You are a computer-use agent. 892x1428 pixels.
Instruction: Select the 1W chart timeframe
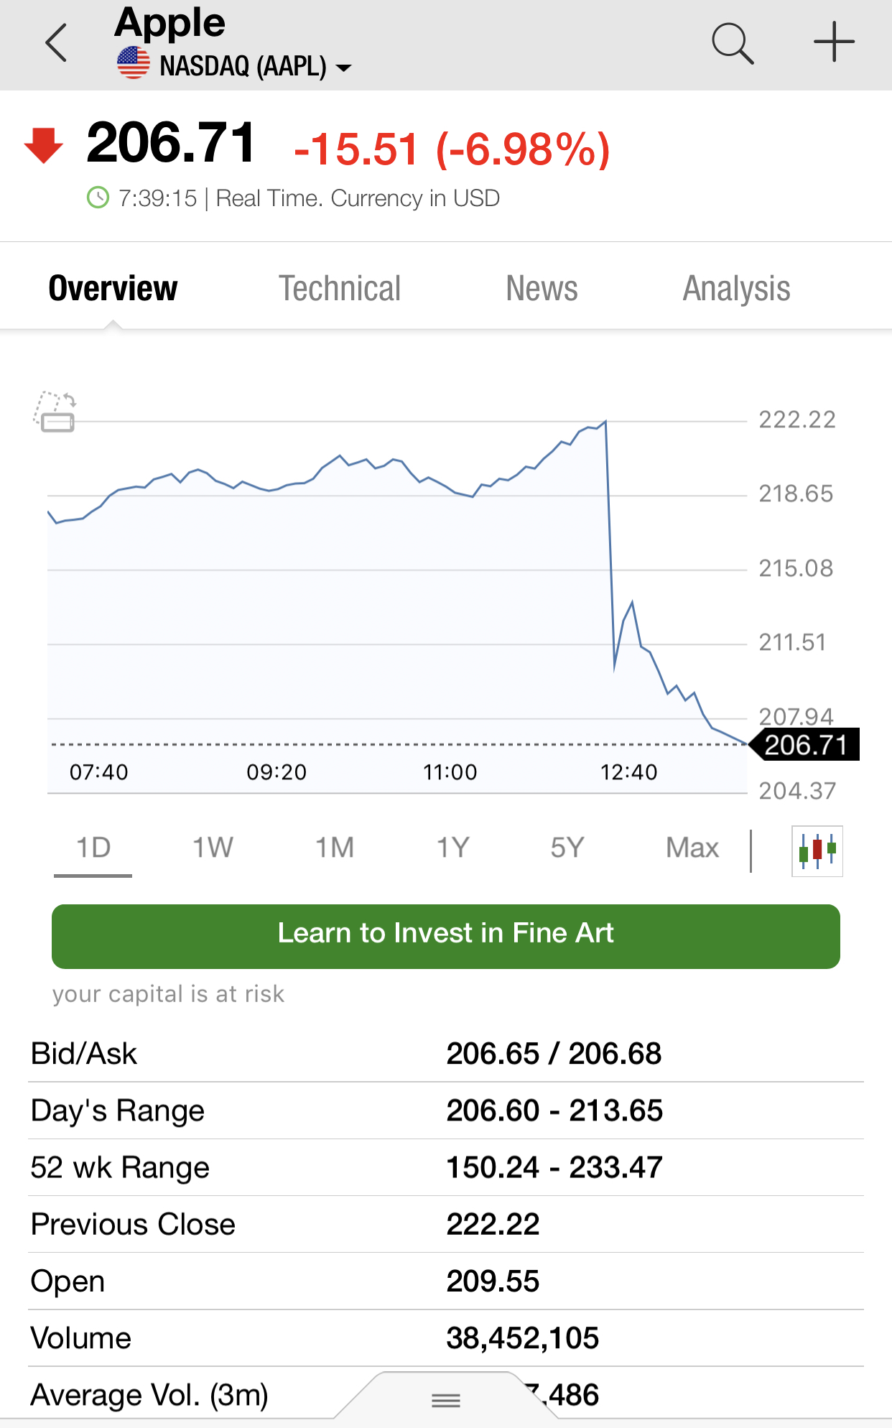pyautogui.click(x=213, y=848)
